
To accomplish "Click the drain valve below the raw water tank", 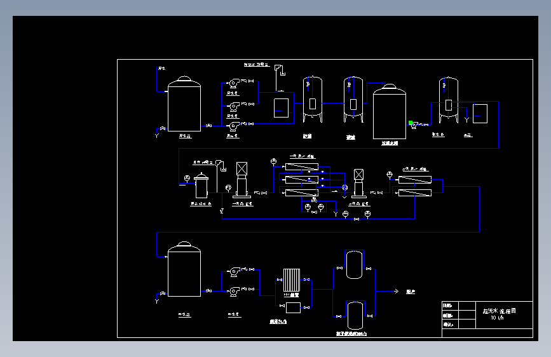I will (x=163, y=128).
